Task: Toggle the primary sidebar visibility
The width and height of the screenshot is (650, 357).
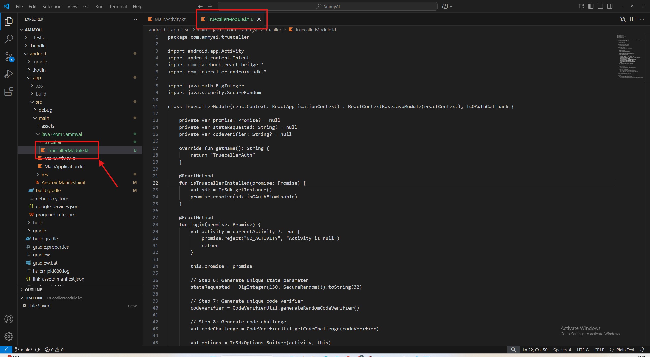Action: click(591, 6)
